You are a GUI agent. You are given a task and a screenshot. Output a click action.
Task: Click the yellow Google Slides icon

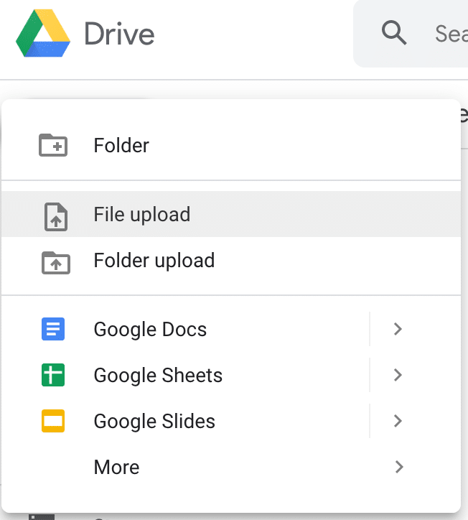pyautogui.click(x=53, y=422)
